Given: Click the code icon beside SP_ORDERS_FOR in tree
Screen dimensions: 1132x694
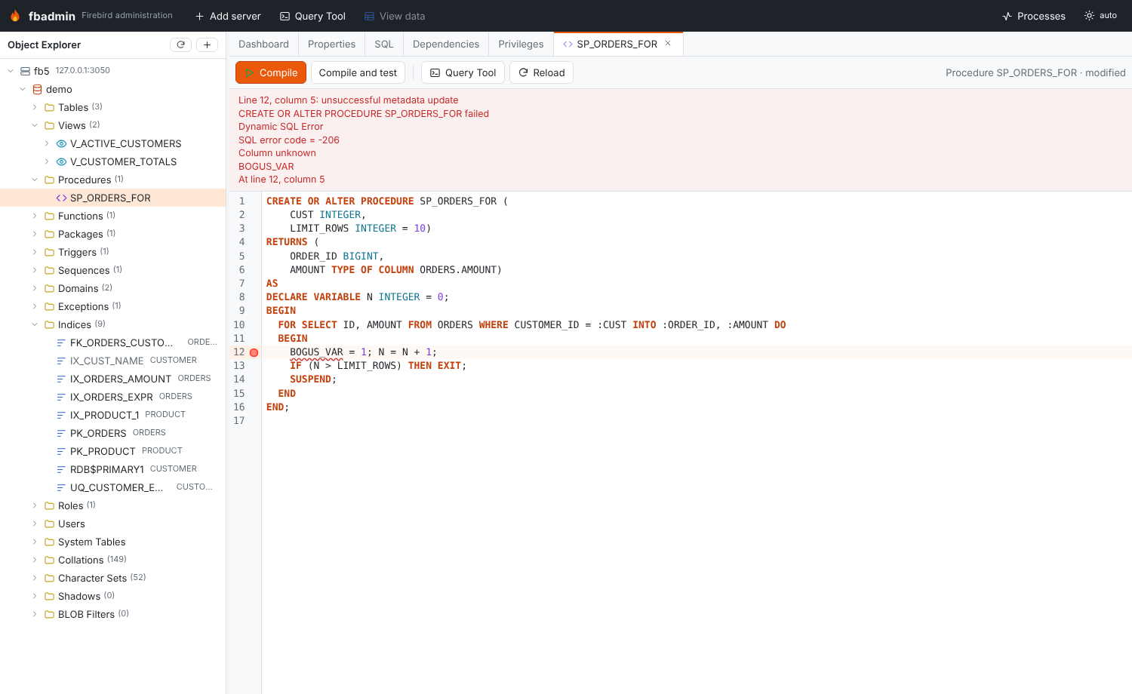Looking at the screenshot, I should click(x=61, y=198).
